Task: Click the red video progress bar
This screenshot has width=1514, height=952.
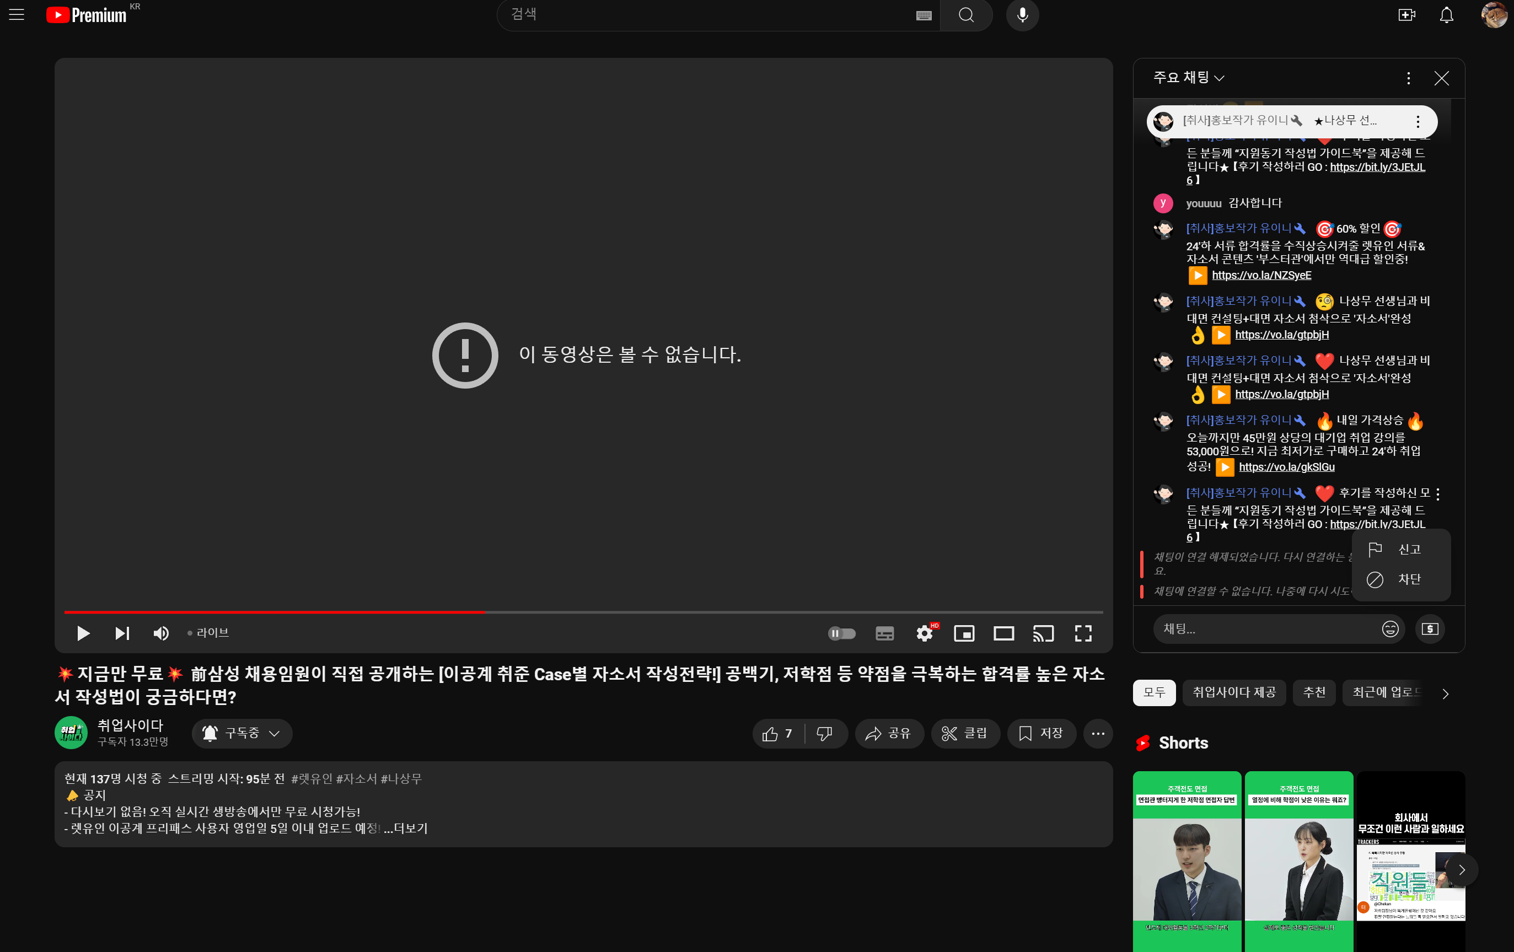Action: click(x=274, y=612)
